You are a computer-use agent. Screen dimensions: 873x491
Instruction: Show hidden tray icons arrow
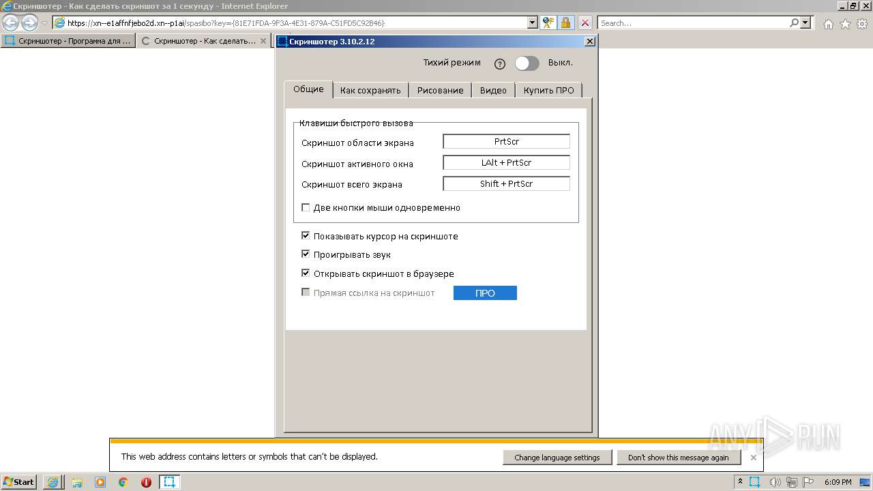[740, 481]
